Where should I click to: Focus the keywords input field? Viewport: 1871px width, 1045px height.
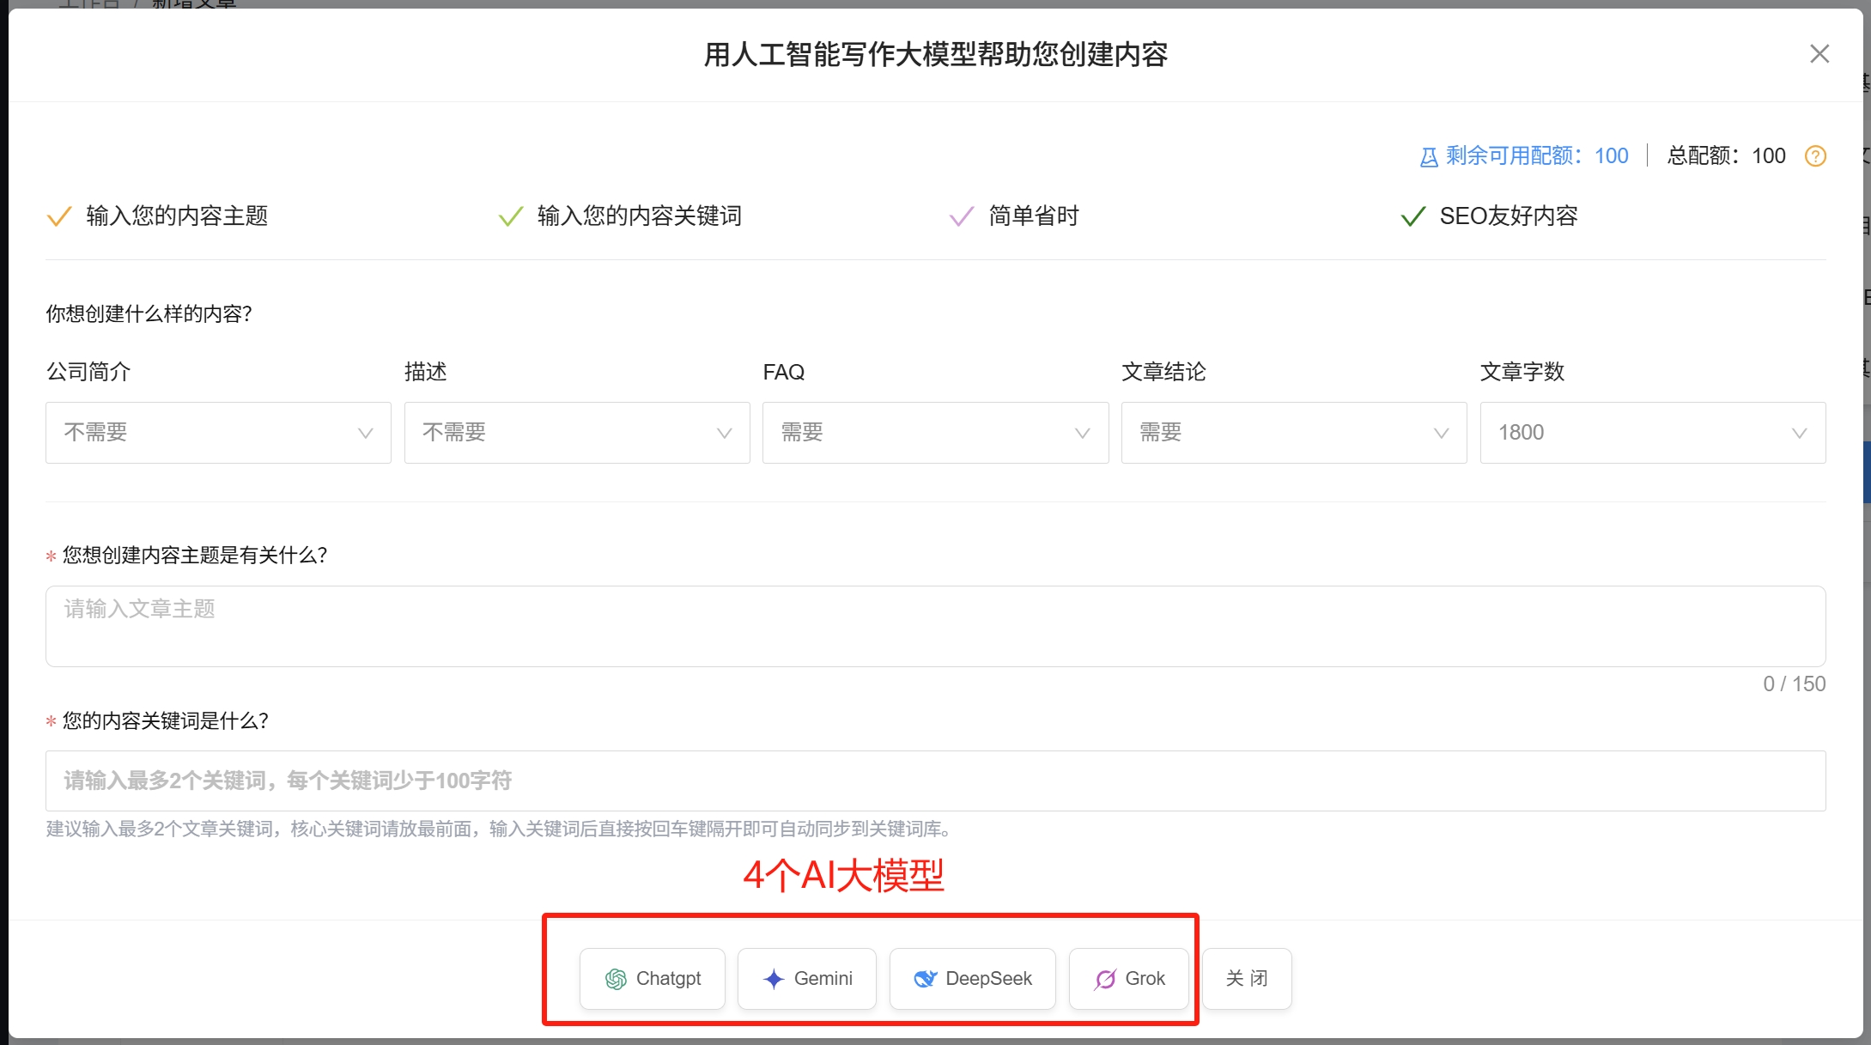click(x=935, y=781)
